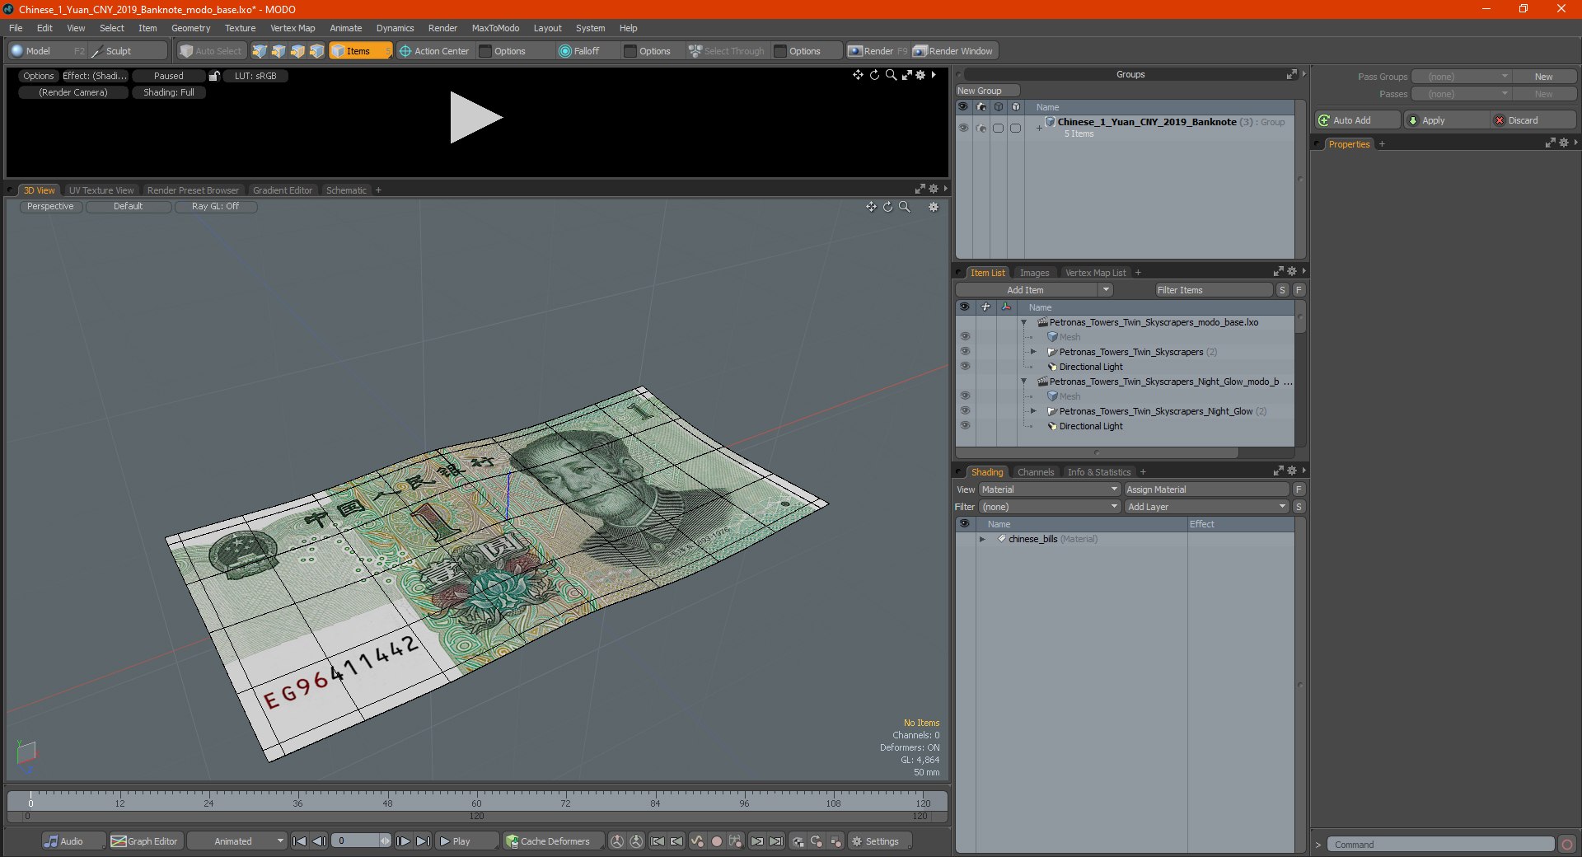Open the Audio options
Screen dimensions: 1582x857
pyautogui.click(x=73, y=841)
